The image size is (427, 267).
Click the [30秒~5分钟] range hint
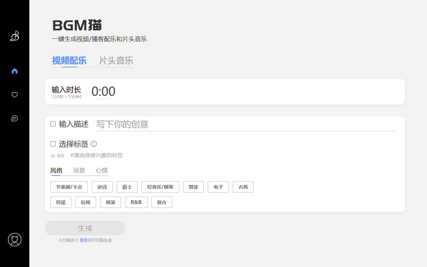pos(67,97)
